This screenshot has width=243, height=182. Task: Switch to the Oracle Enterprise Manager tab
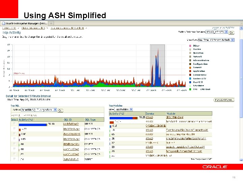click(24, 23)
